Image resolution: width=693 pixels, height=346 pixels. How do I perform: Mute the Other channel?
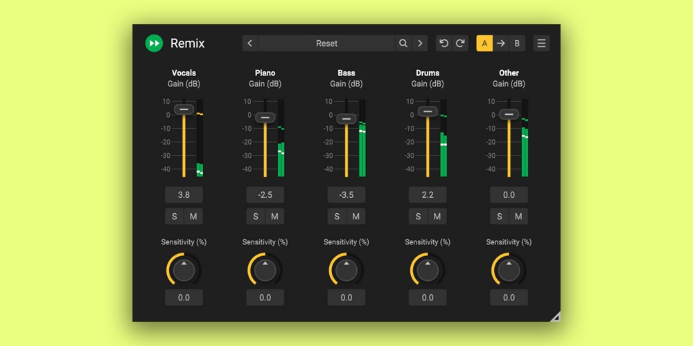[518, 217]
